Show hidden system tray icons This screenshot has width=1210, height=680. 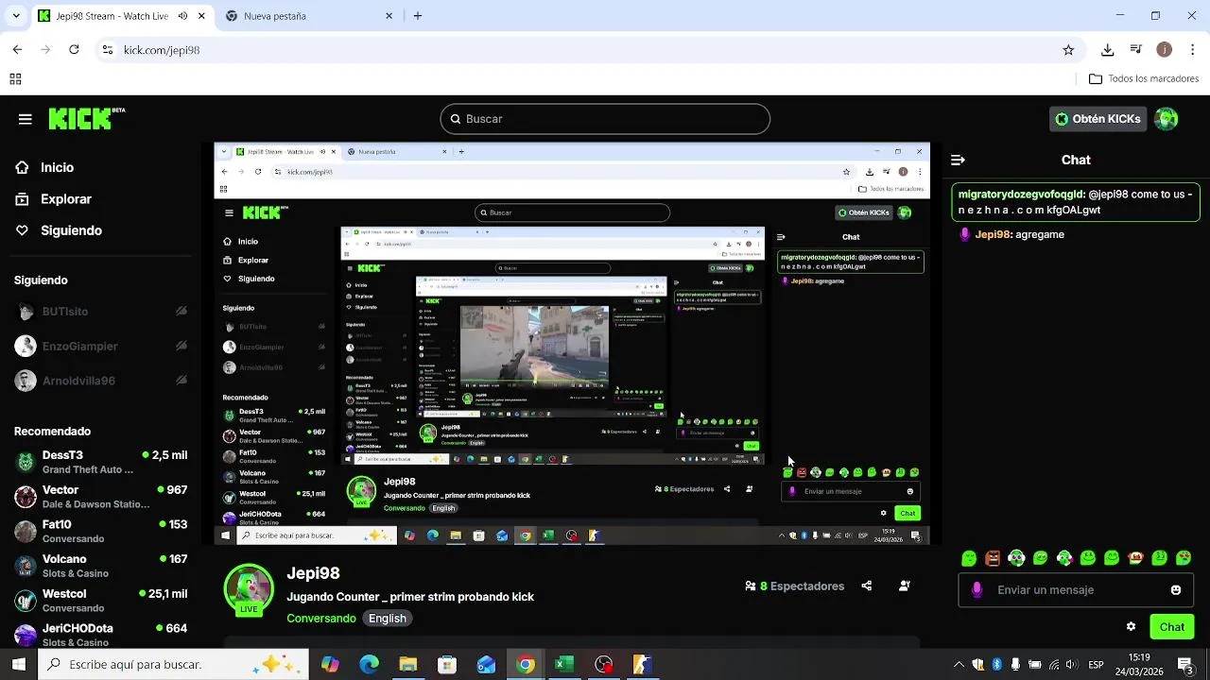959,665
